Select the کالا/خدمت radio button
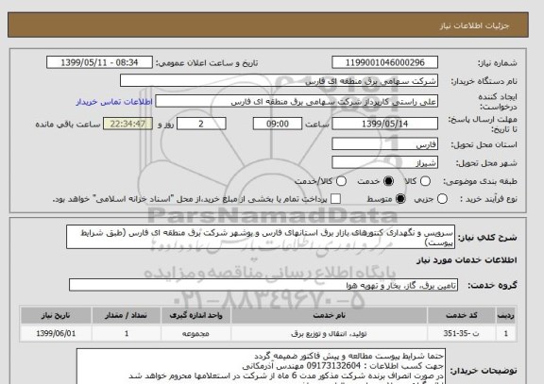544x384 pixels. (341, 181)
